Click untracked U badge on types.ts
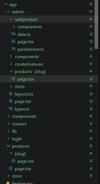The width and height of the screenshot is (100, 184). tap(91, 109)
